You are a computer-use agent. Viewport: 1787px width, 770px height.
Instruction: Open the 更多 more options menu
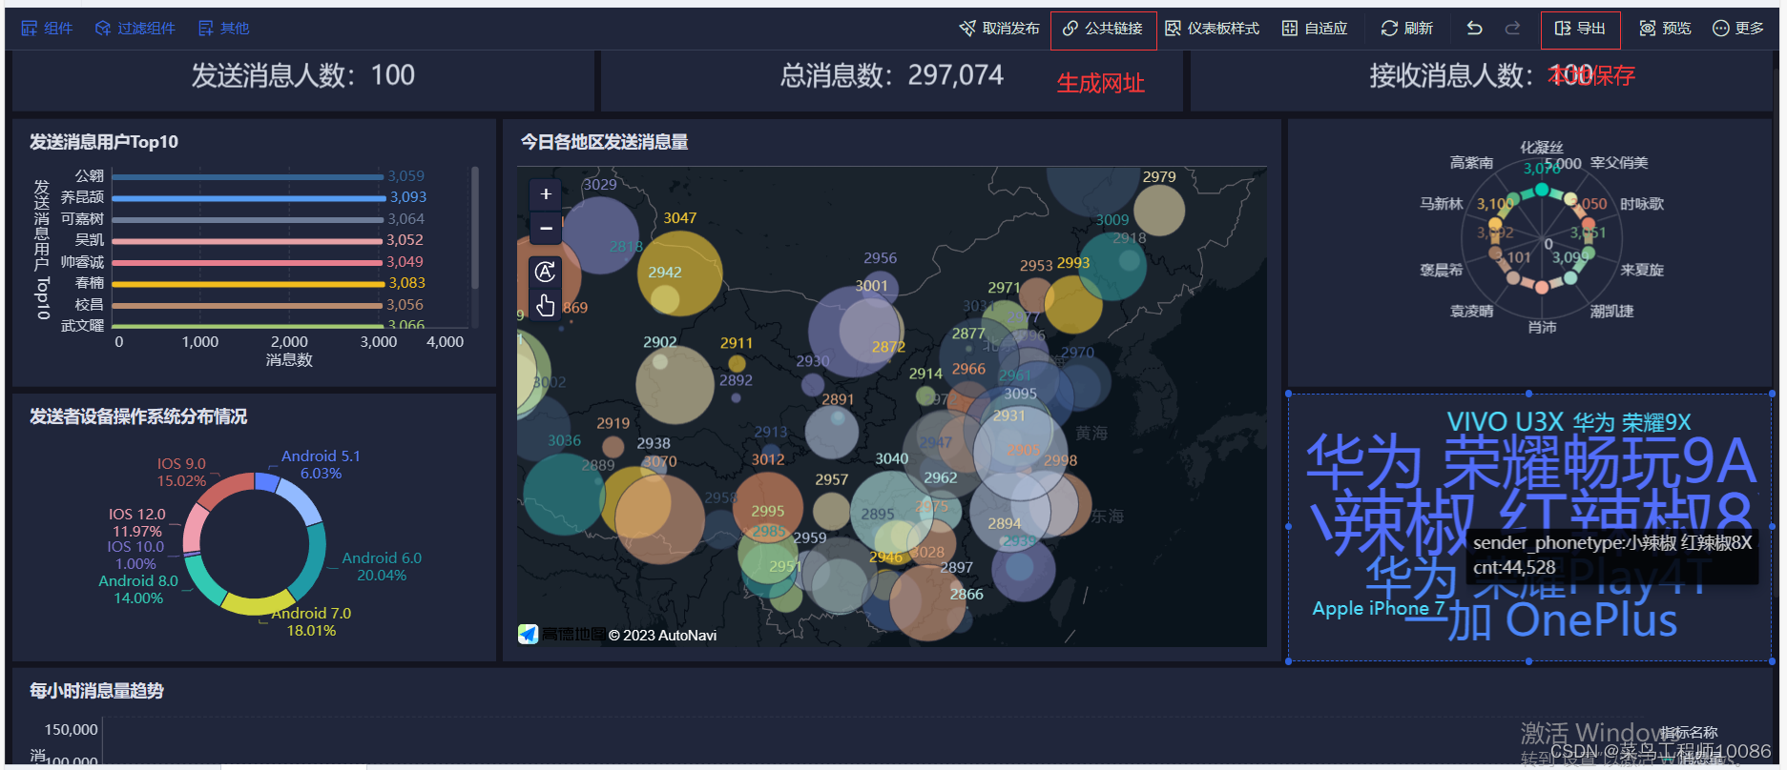coord(1738,29)
